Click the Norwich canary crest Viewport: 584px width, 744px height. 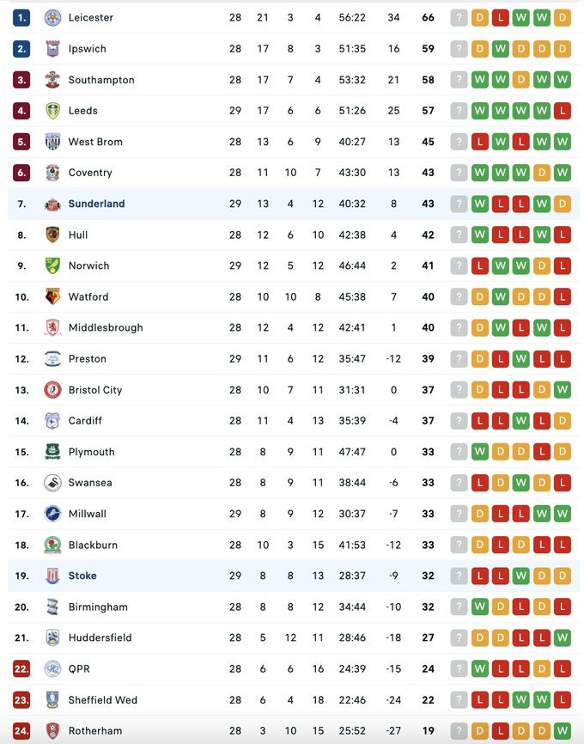52,265
